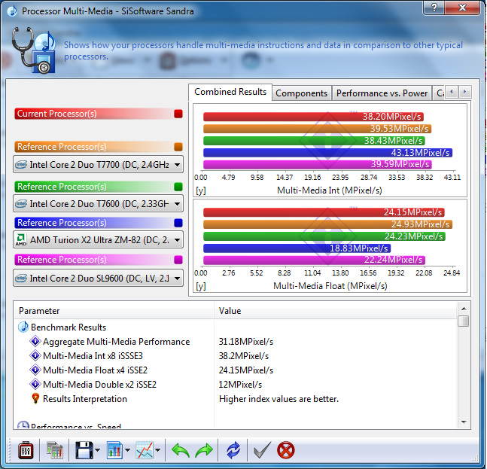Image resolution: width=487 pixels, height=469 pixels.
Task: Open the save icon dropdown arrow
Action: click(x=97, y=450)
